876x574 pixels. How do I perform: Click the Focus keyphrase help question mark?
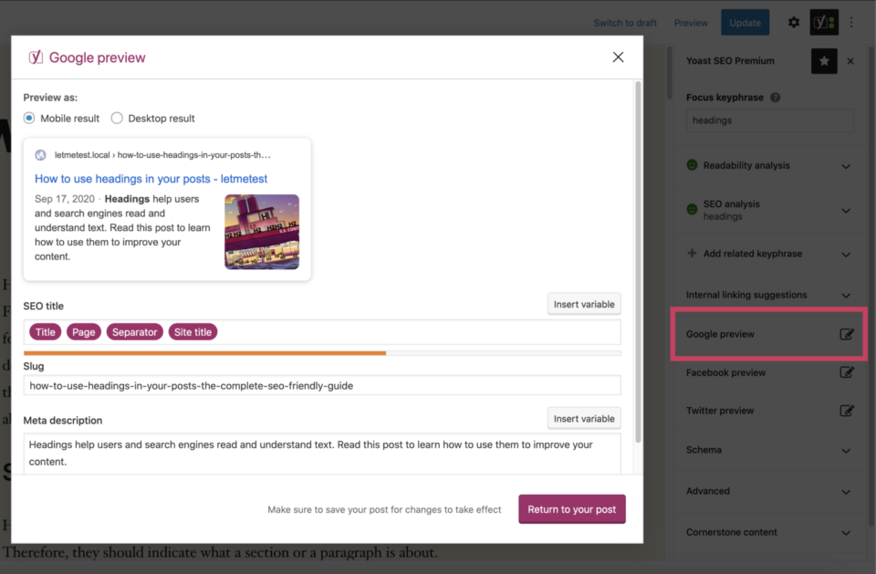[x=775, y=97]
